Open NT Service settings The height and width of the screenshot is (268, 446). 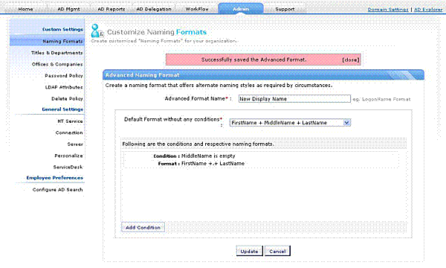click(70, 121)
